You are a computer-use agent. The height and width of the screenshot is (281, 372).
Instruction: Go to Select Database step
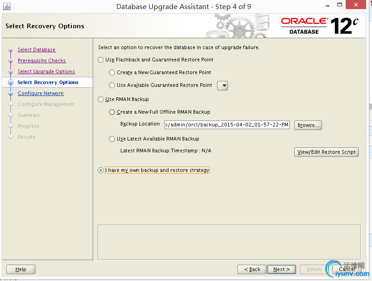coord(36,50)
